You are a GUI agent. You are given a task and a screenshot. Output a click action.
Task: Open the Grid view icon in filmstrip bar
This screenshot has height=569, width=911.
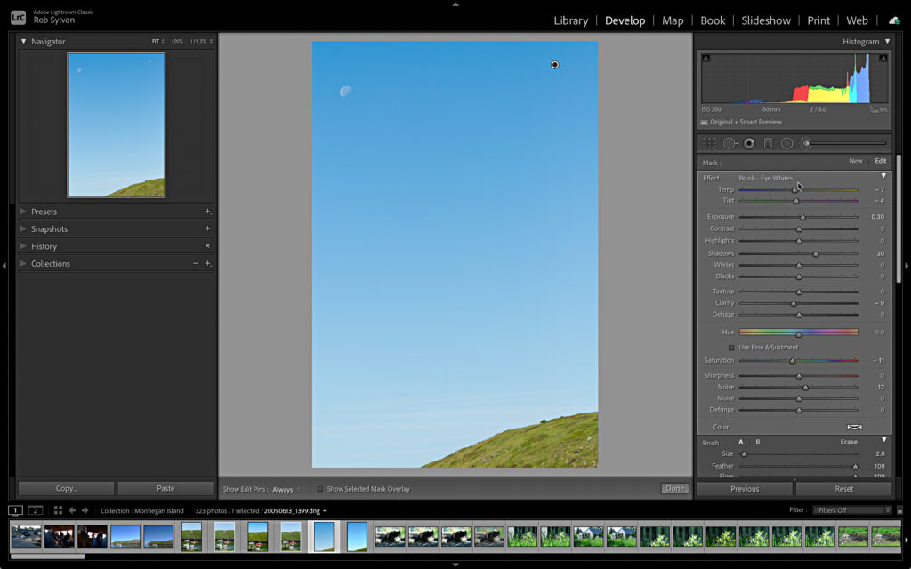click(58, 510)
